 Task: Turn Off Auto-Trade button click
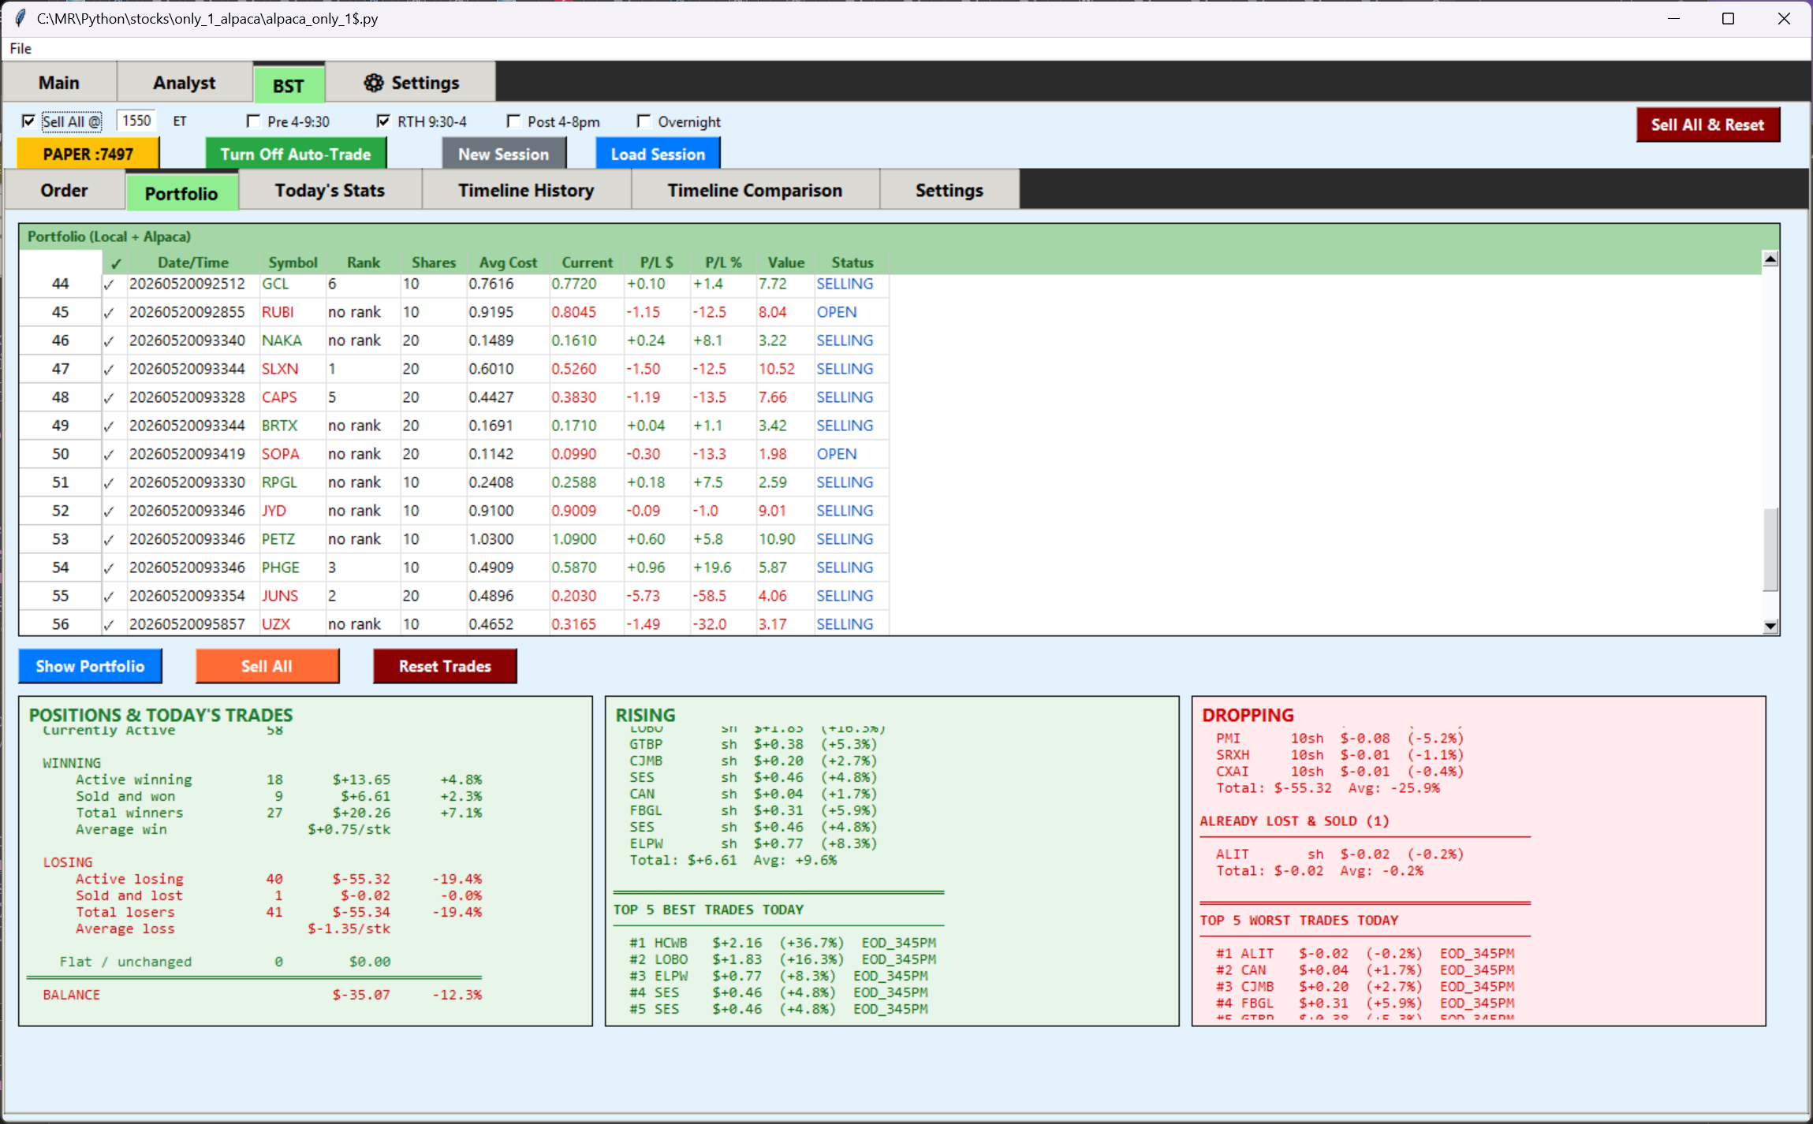point(296,154)
